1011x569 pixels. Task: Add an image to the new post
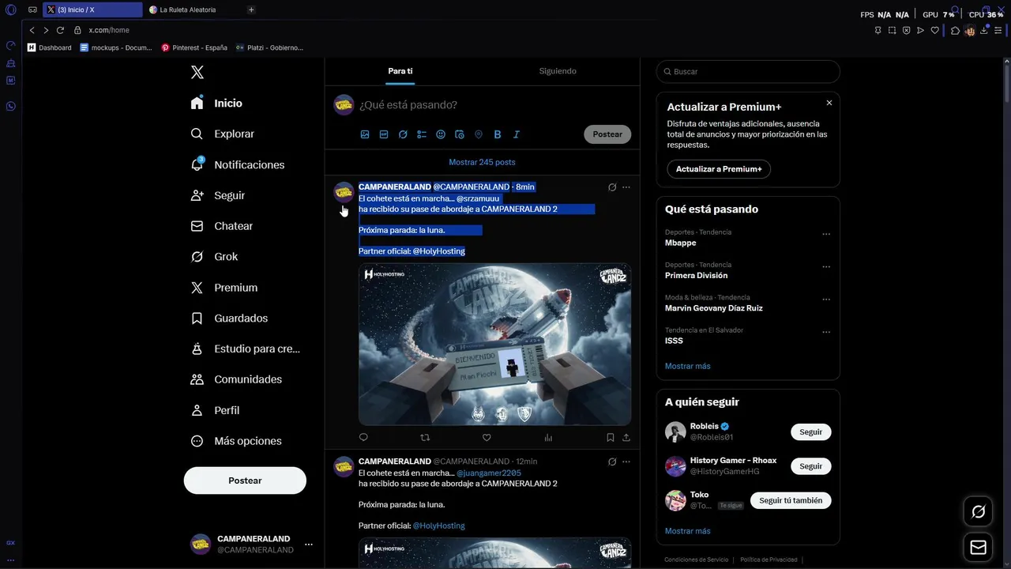tap(365, 134)
